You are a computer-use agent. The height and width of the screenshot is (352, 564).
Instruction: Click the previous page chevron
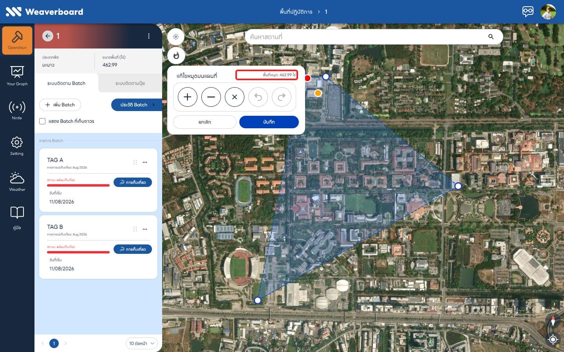tap(43, 343)
